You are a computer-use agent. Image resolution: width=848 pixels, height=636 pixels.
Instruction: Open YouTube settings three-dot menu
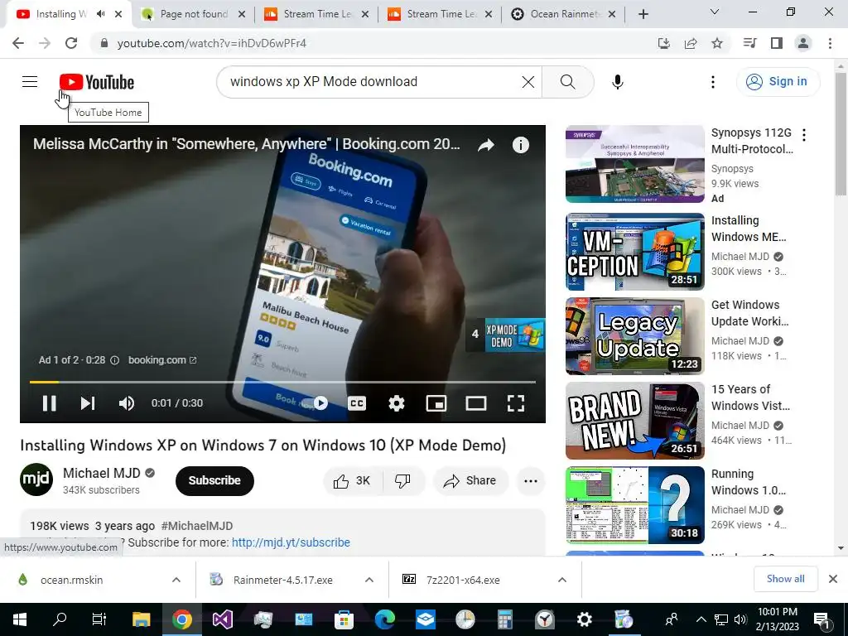click(713, 82)
